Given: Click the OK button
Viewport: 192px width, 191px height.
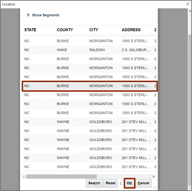Looking at the screenshot, I should tap(129, 183).
